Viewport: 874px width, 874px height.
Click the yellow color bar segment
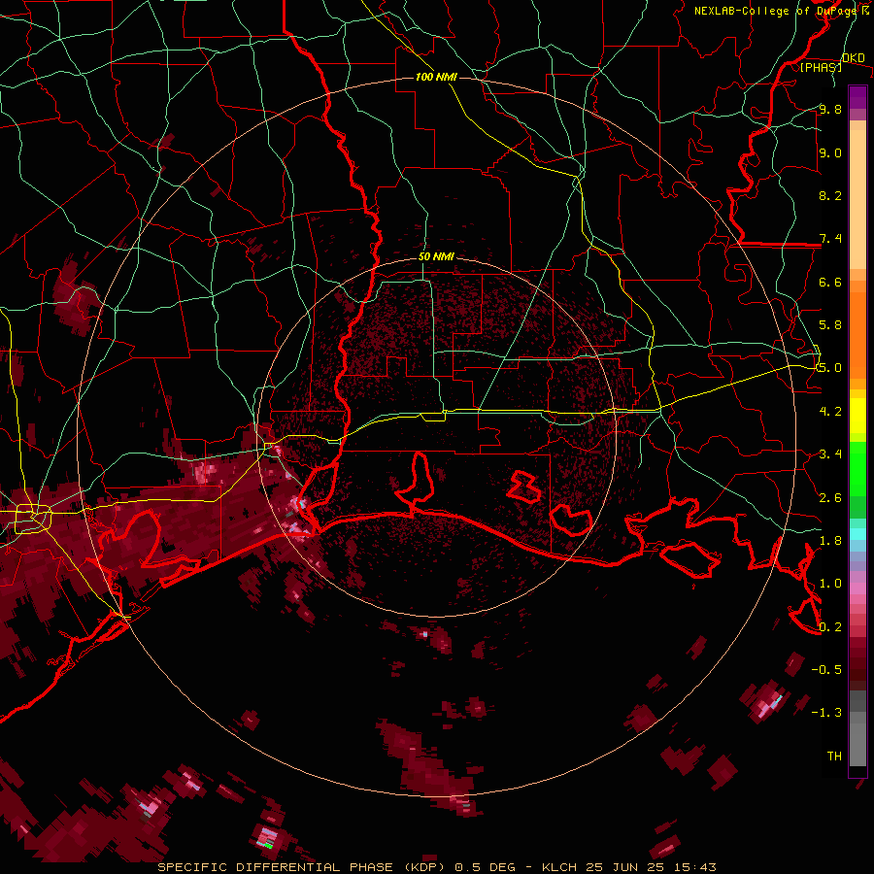point(857,416)
